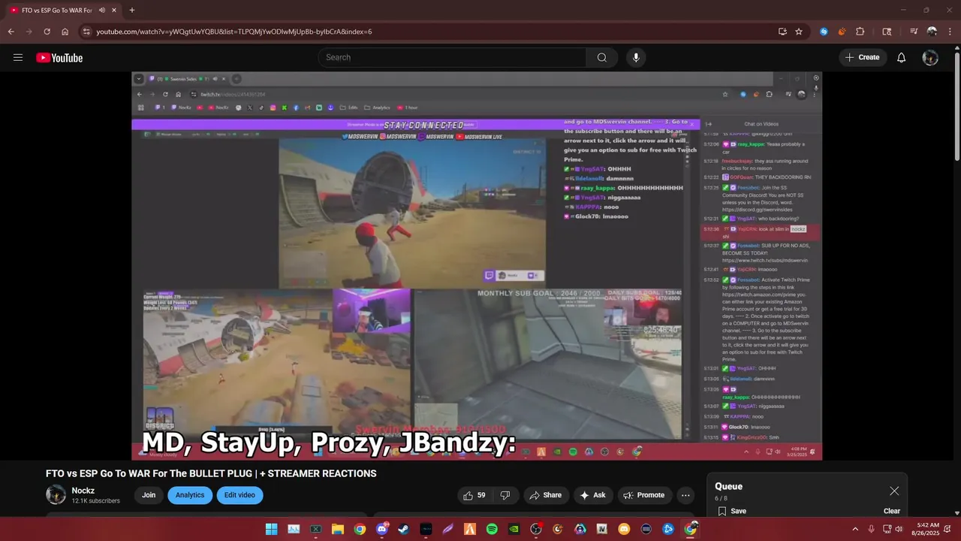Open the YouTube guide hamburger menu
This screenshot has width=961, height=541.
point(18,58)
